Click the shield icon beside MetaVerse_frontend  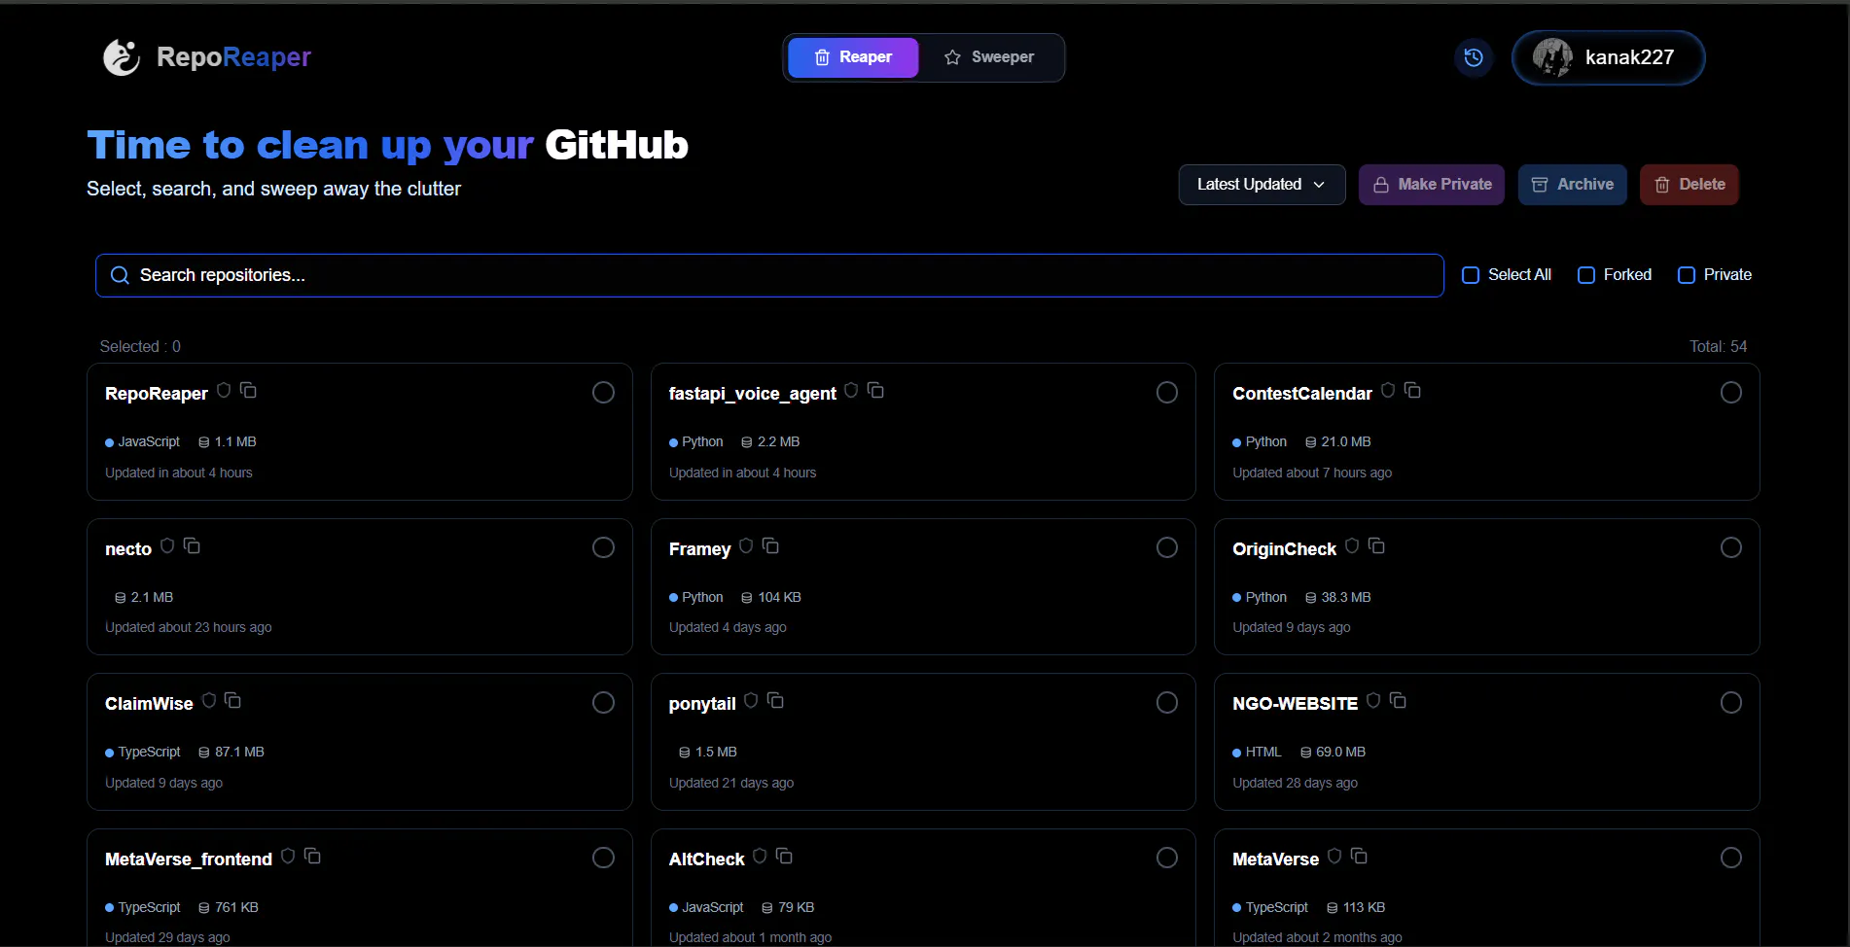point(288,856)
